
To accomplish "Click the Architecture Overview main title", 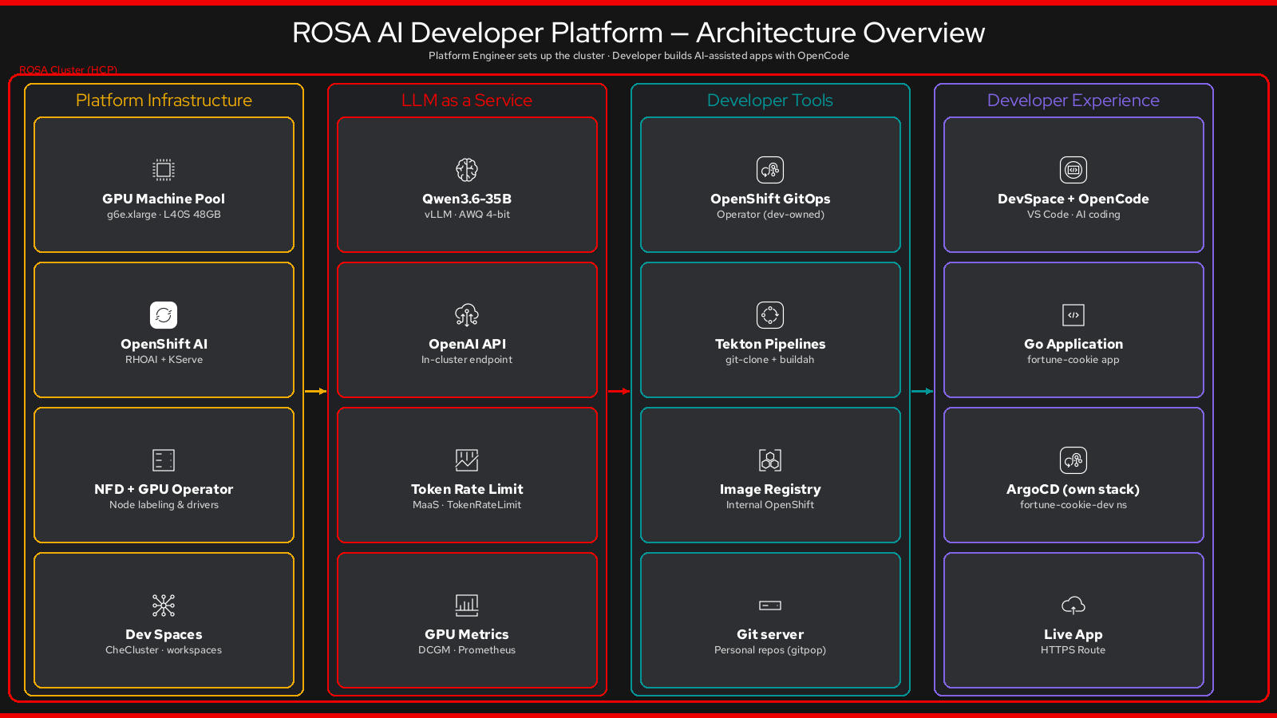I will point(638,33).
